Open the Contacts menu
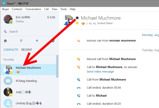 pyautogui.click(x=17, y=9)
